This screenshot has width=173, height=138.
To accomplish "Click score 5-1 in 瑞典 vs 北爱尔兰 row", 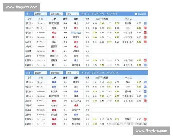I will [65, 110].
